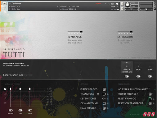This screenshot has width=157, height=118.
Task: Click the CC Mapped Vel lock icon
Action: click(x=108, y=103)
